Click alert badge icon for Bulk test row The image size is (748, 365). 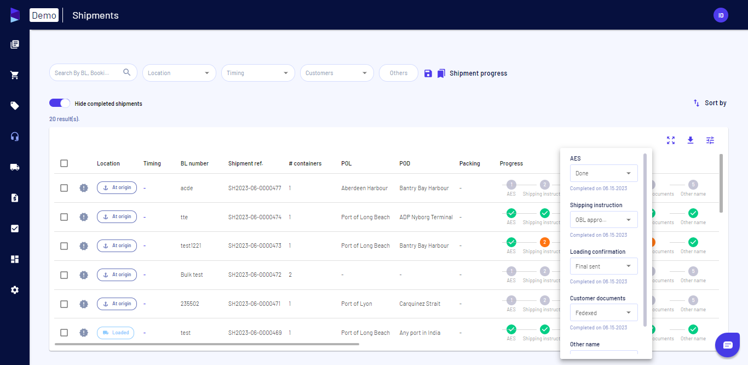pos(83,275)
